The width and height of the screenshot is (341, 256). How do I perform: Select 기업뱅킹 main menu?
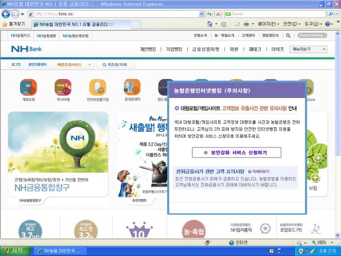[x=174, y=49]
